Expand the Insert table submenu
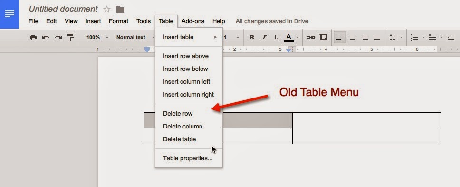This screenshot has height=187, width=460. pos(189,37)
